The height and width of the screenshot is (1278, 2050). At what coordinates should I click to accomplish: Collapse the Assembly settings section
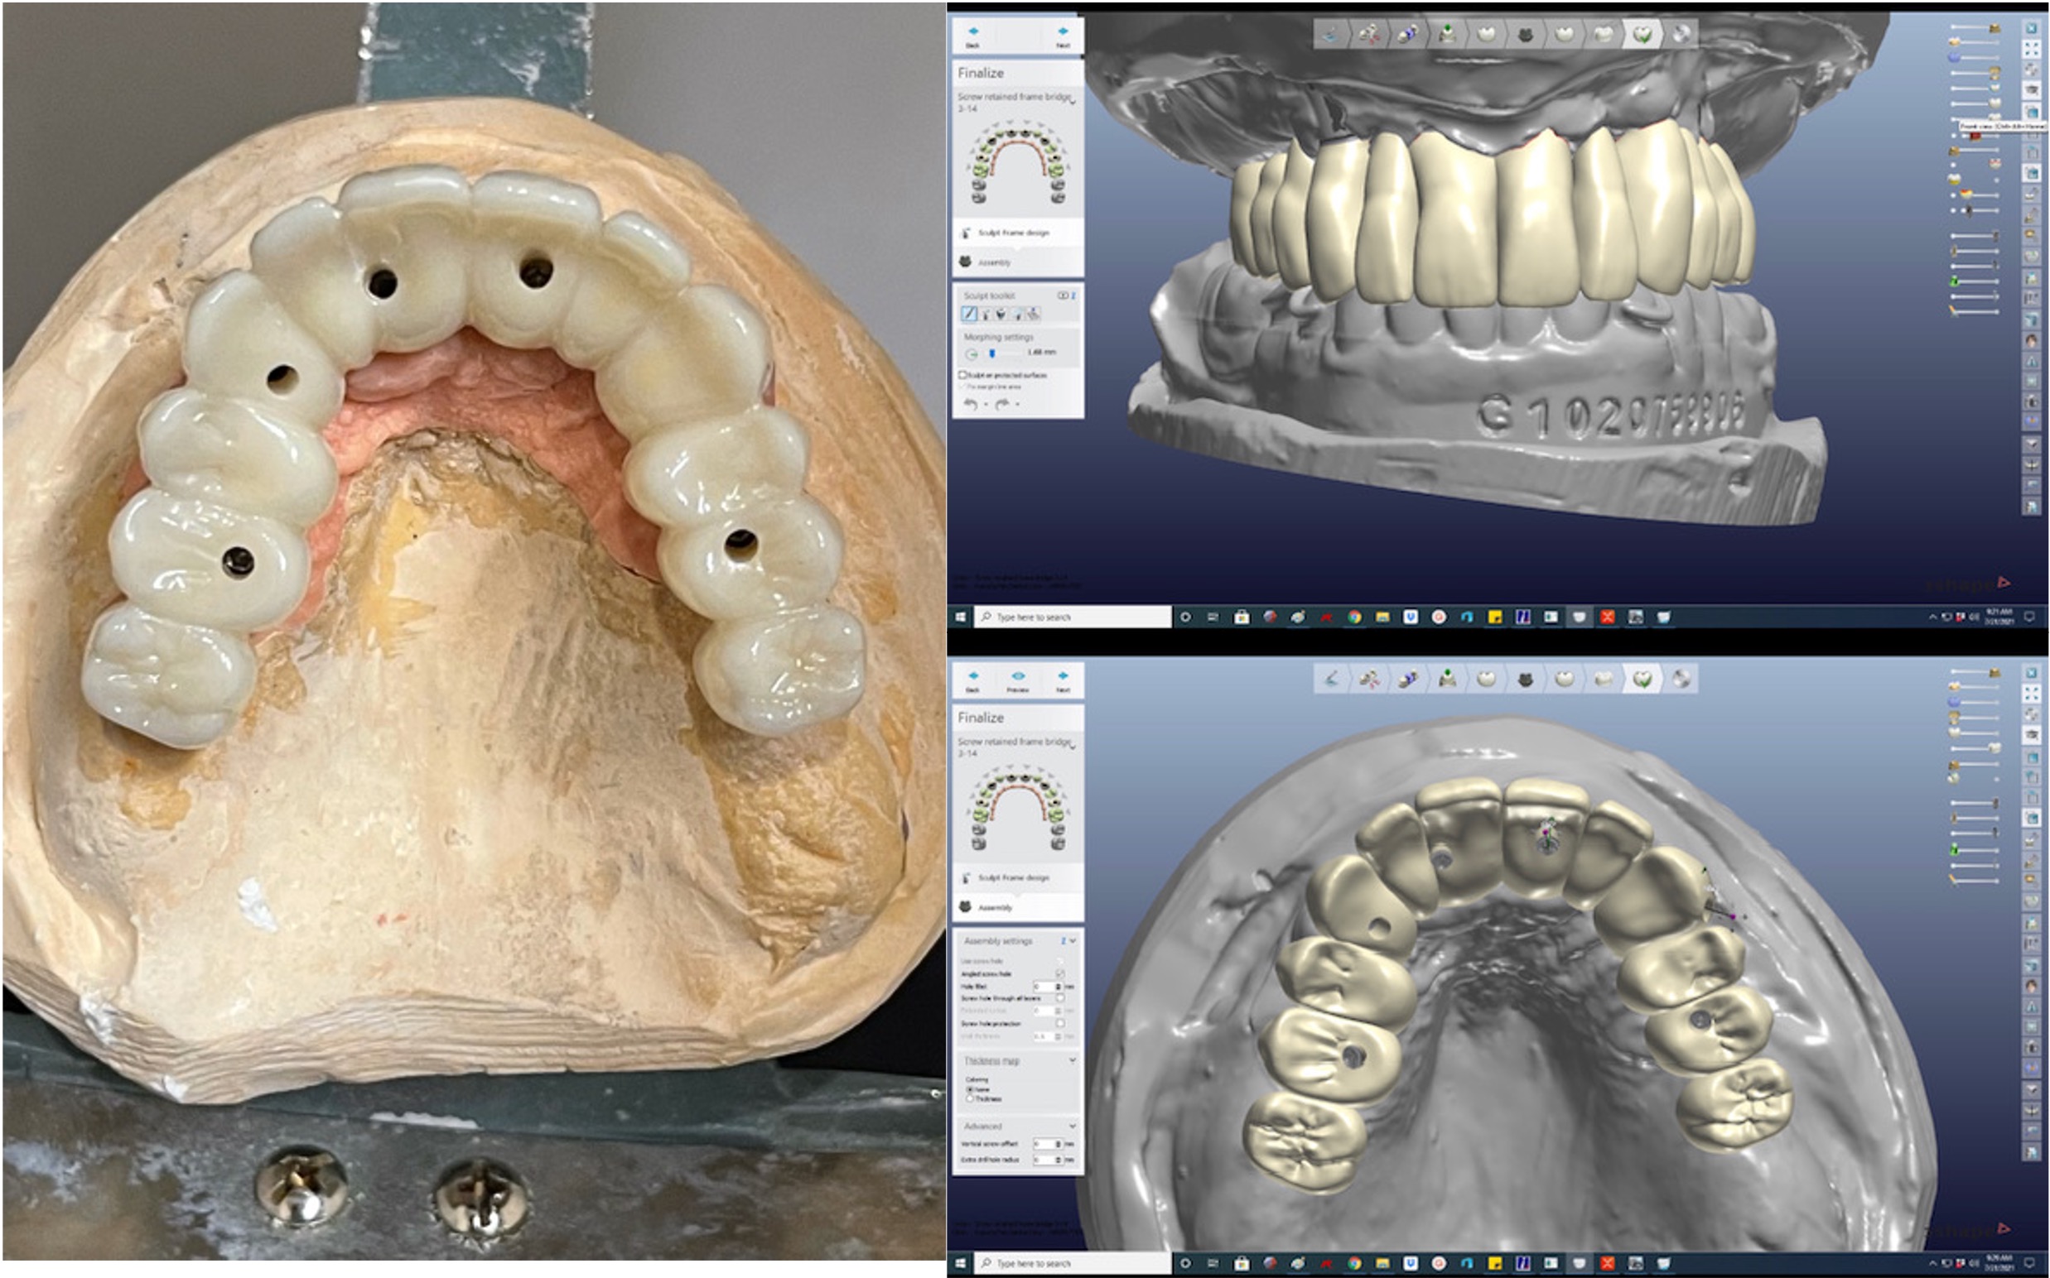tap(1073, 941)
